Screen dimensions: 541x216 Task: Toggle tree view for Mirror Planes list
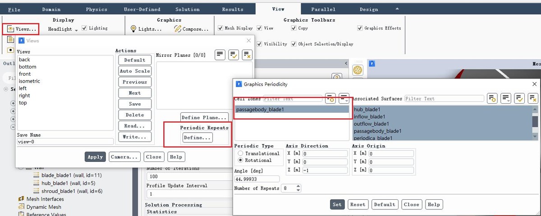coord(220,55)
